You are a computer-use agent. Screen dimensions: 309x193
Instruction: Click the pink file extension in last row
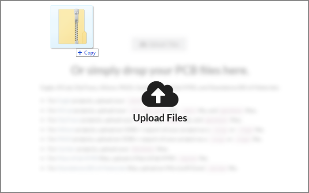[217, 168]
